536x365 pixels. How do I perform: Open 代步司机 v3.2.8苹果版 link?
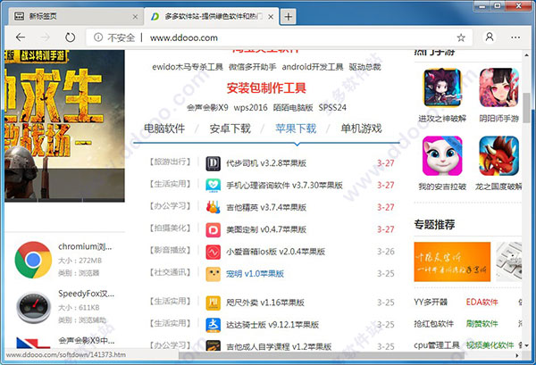266,163
